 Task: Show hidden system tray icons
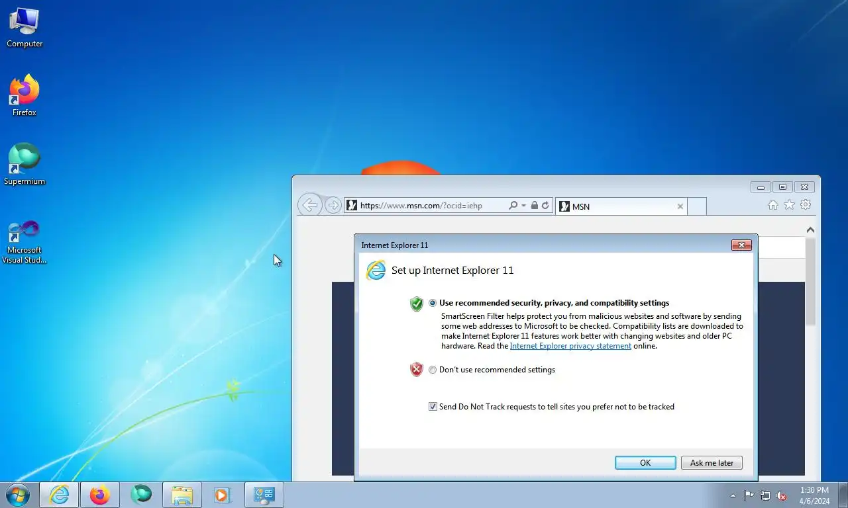(x=733, y=495)
